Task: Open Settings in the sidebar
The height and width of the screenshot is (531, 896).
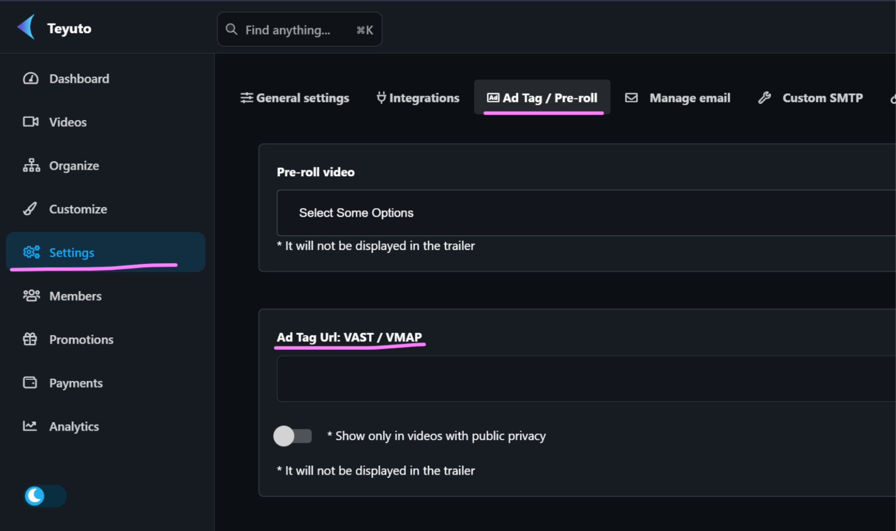Action: click(x=72, y=253)
